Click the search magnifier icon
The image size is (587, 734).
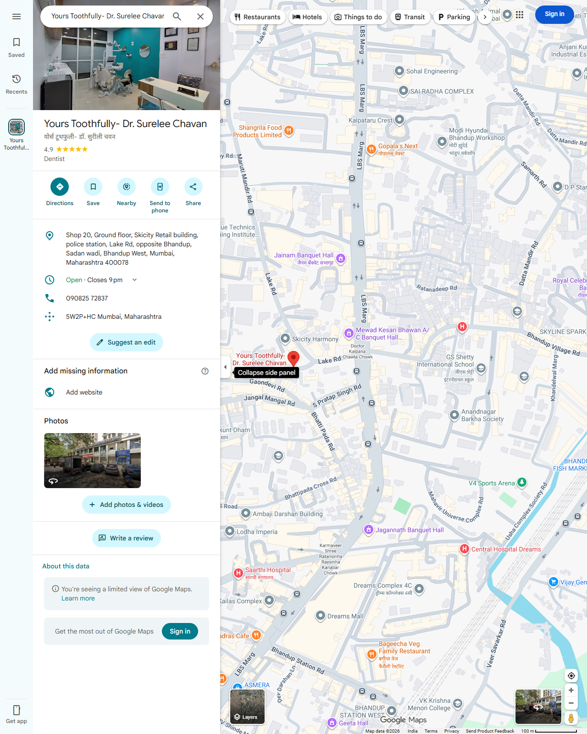pos(177,17)
